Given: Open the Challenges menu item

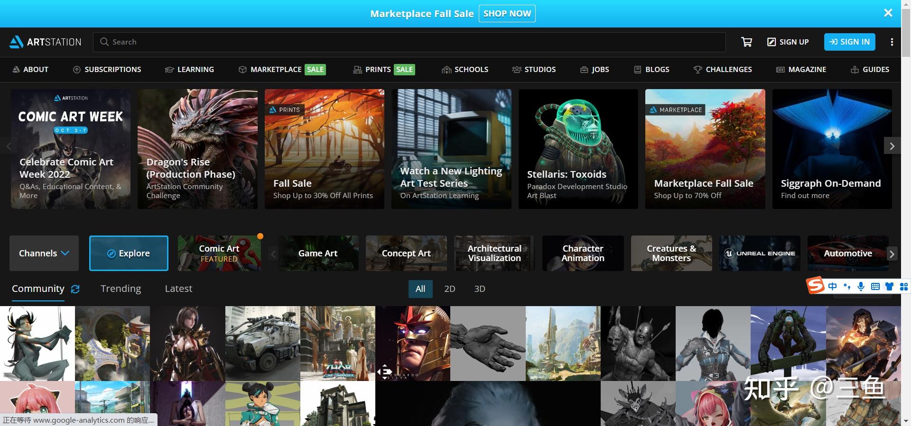Looking at the screenshot, I should click(x=723, y=69).
